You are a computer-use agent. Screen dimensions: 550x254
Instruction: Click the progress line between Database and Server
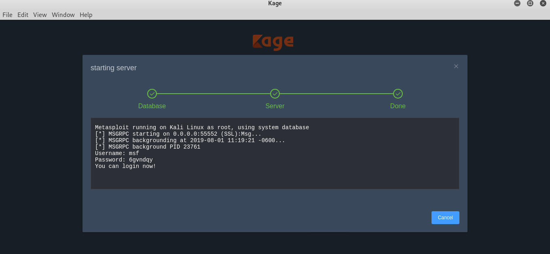213,93
